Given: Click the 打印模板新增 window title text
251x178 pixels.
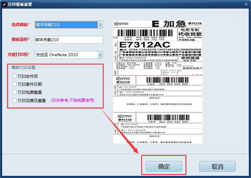Looking at the screenshot, I should click(20, 4).
